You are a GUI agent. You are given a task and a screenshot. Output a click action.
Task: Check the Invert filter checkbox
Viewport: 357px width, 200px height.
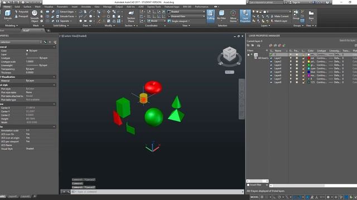coord(248,185)
